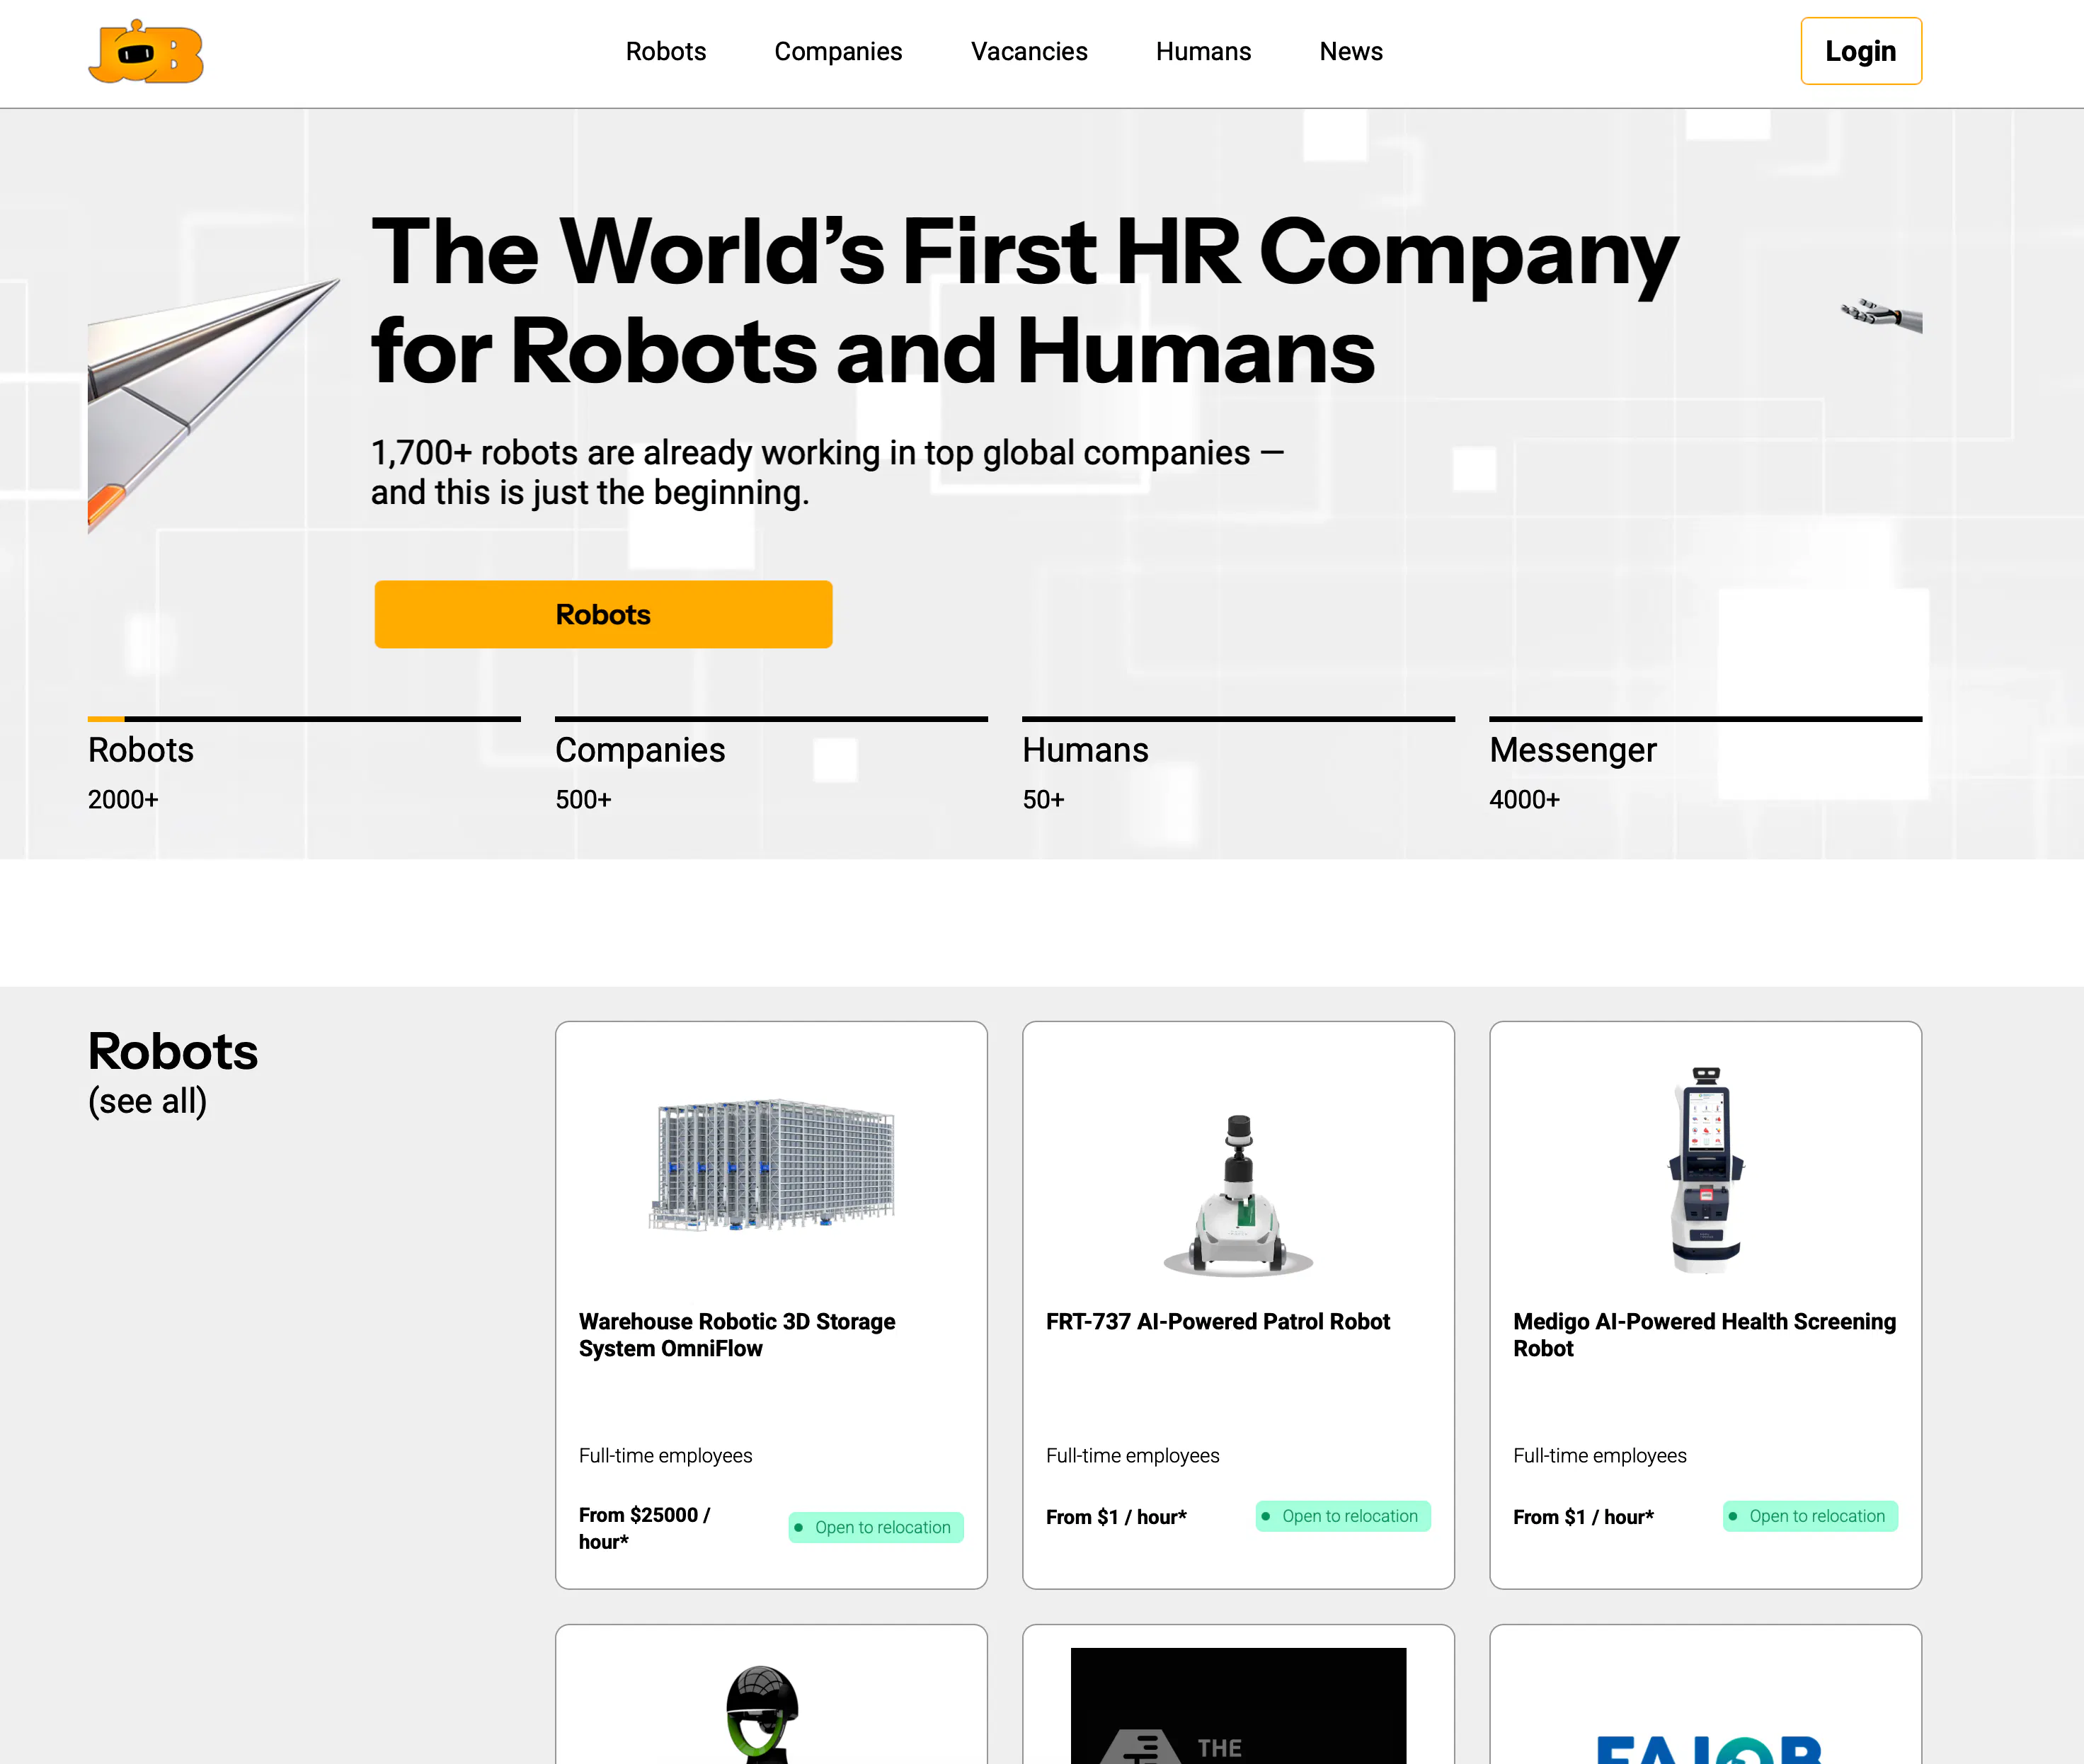
Task: Open the Robots nav menu item
Action: 666,51
